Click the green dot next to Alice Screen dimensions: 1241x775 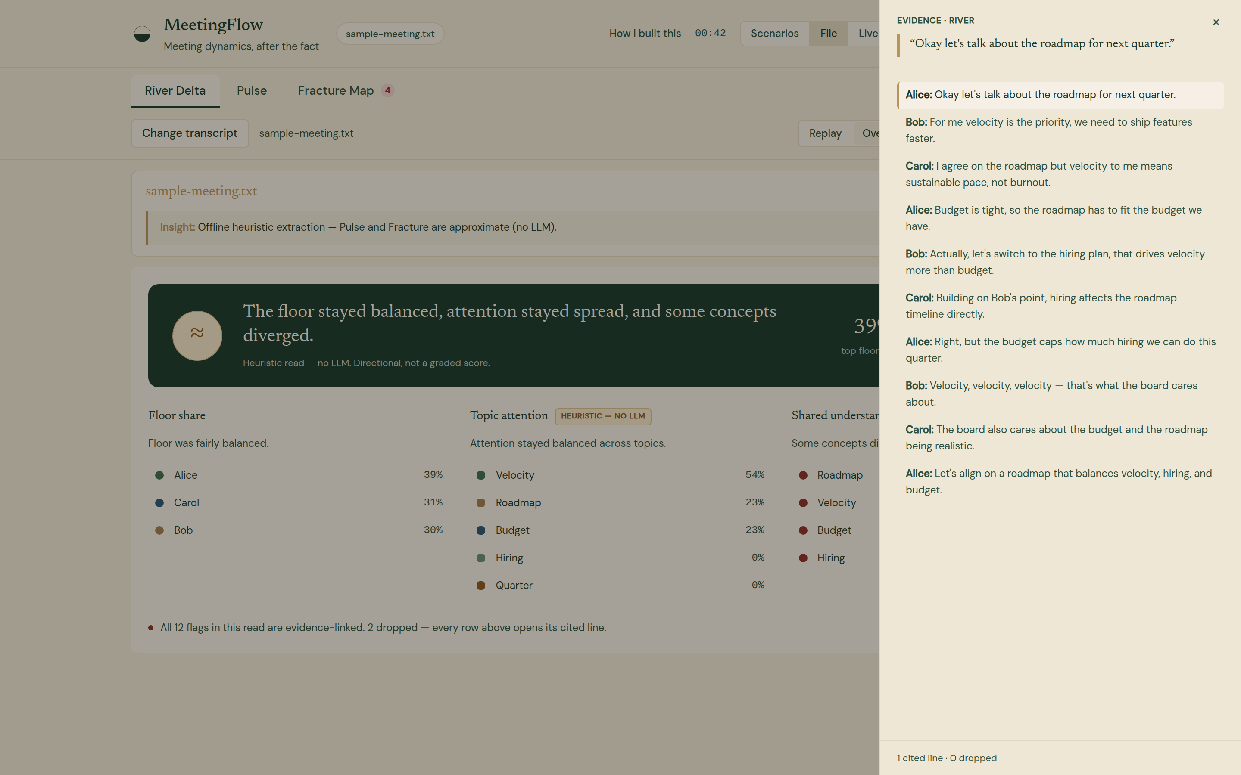click(x=159, y=475)
